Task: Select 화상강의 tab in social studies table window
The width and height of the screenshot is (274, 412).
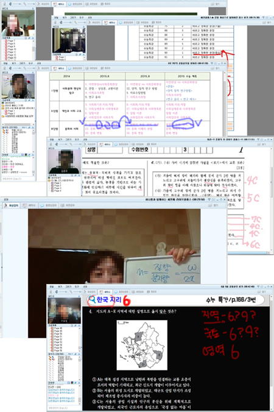Action: point(43,68)
